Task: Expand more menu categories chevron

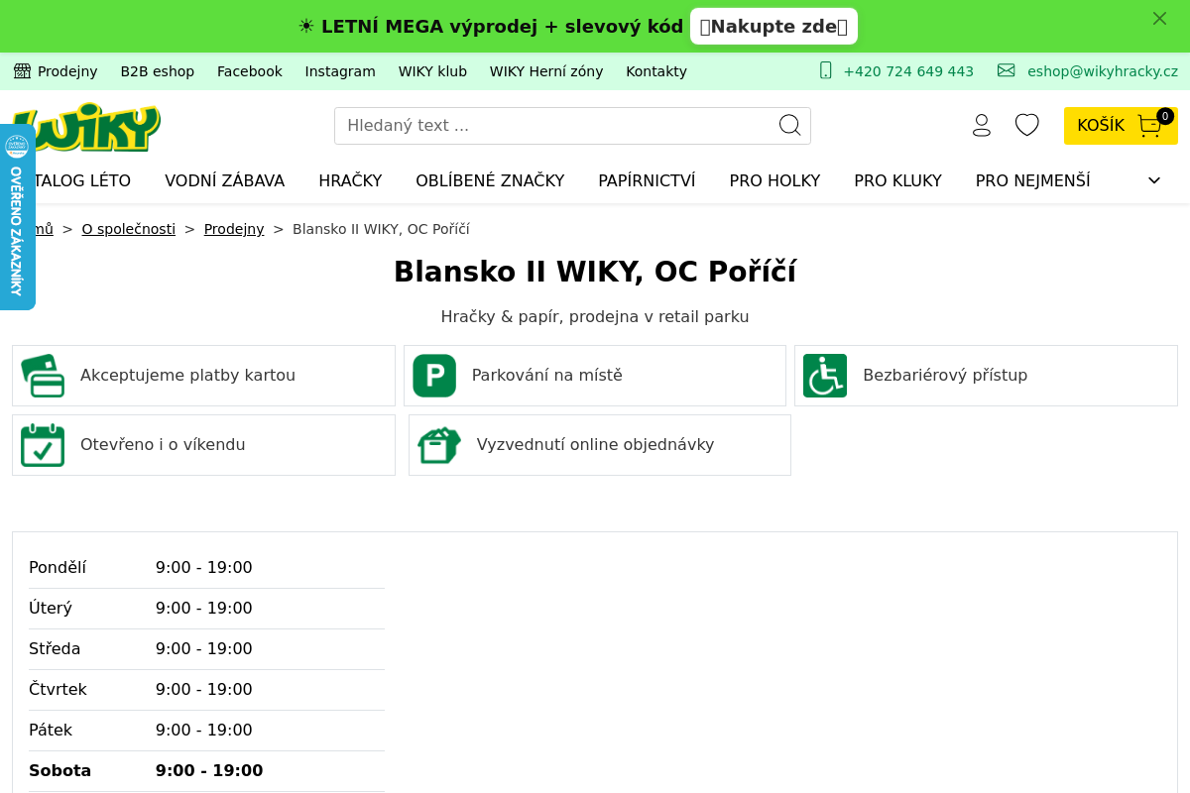Action: click(1154, 180)
